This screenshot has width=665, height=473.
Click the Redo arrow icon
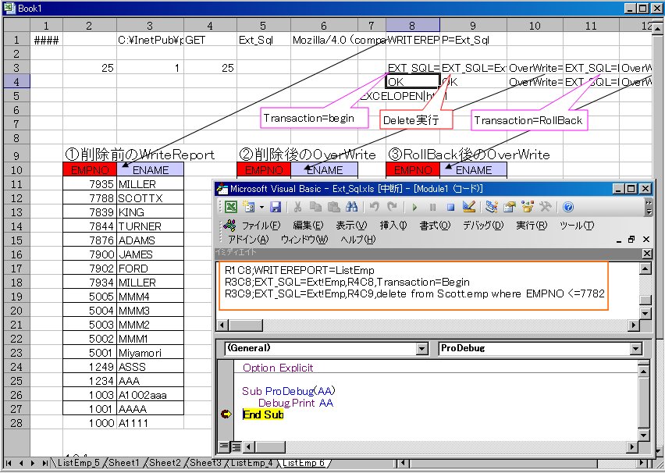(x=392, y=207)
